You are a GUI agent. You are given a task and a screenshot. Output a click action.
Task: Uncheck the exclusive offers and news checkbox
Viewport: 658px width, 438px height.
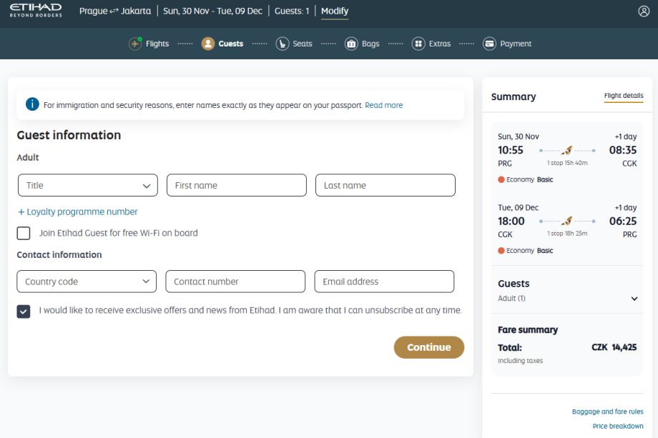click(24, 311)
